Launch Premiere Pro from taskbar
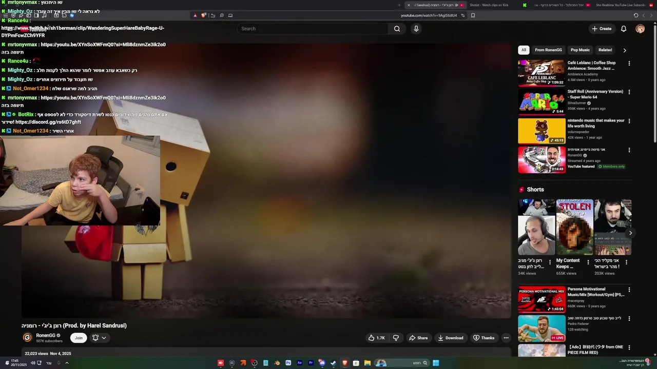Viewport: 657px width, 369px height. pos(311,363)
